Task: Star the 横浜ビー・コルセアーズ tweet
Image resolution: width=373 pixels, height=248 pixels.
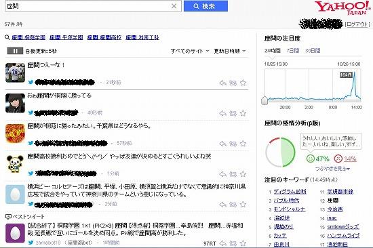Action: 243,205
